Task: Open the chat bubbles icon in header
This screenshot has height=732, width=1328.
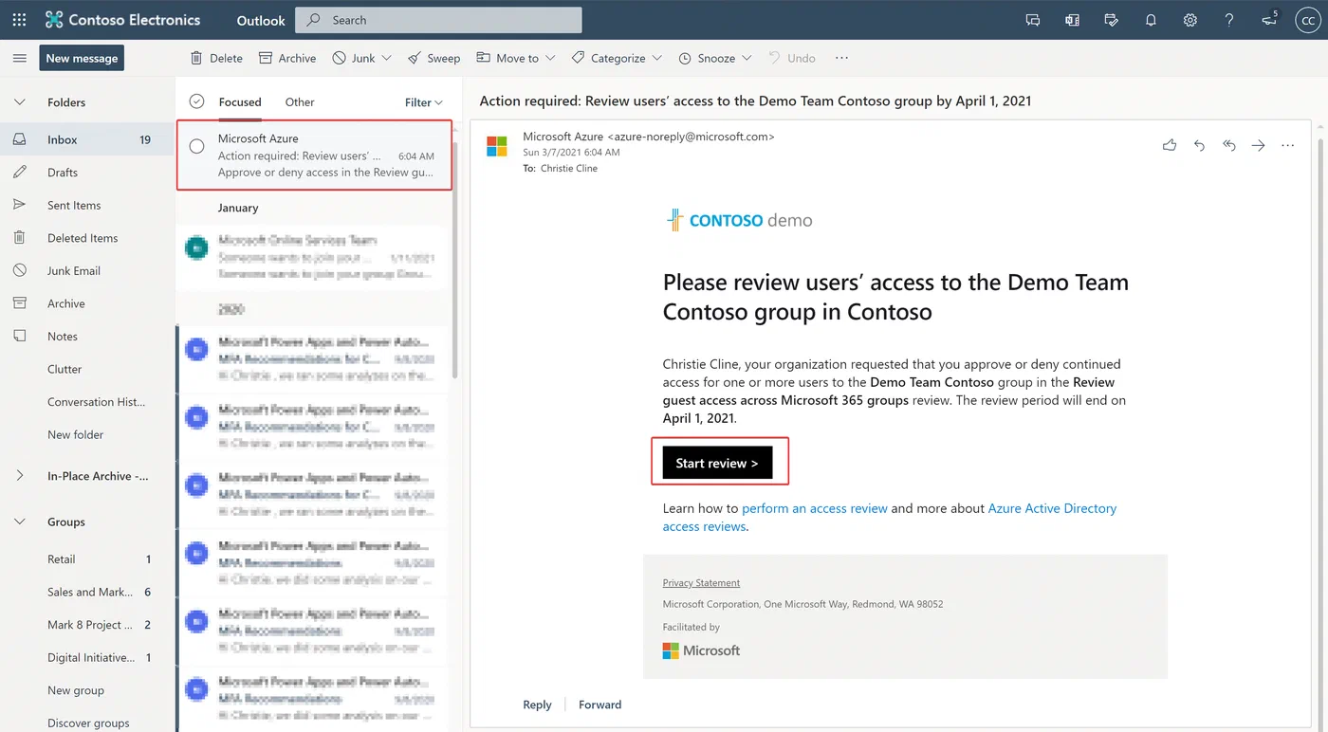Action: click(1033, 20)
